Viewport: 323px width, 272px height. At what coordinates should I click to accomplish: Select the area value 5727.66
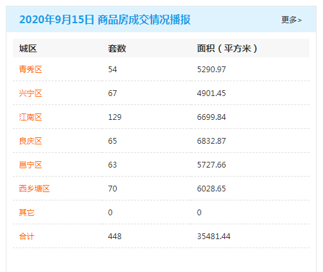coord(211,165)
